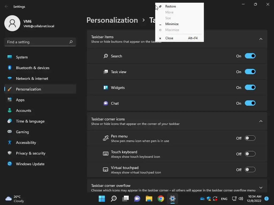
Task: Choose Close from the window menu
Action: click(x=180, y=38)
